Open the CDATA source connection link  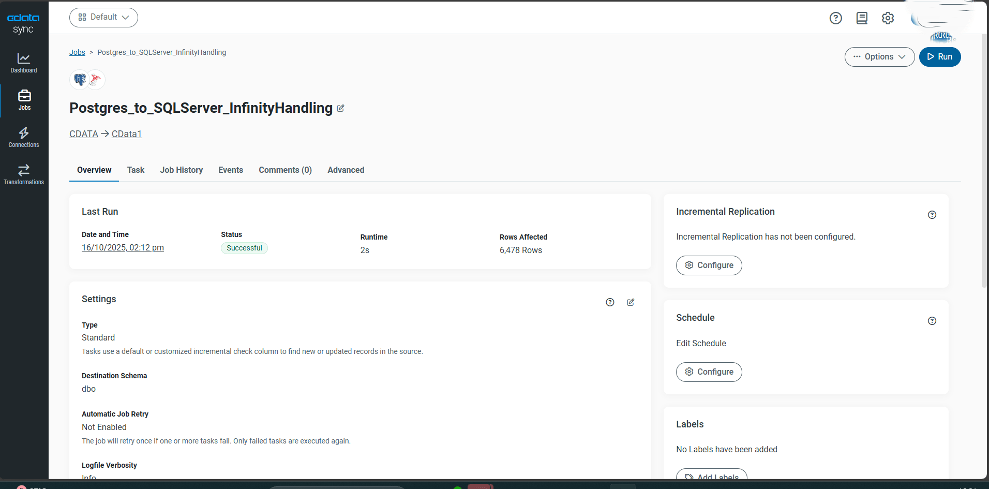click(x=84, y=134)
